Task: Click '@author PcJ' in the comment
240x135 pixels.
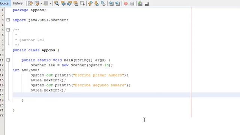Action: [x=31, y=40]
